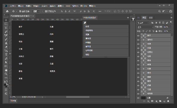The image size is (177, 108).
Task: Select the Magic Wand tool
Action: [6, 31]
